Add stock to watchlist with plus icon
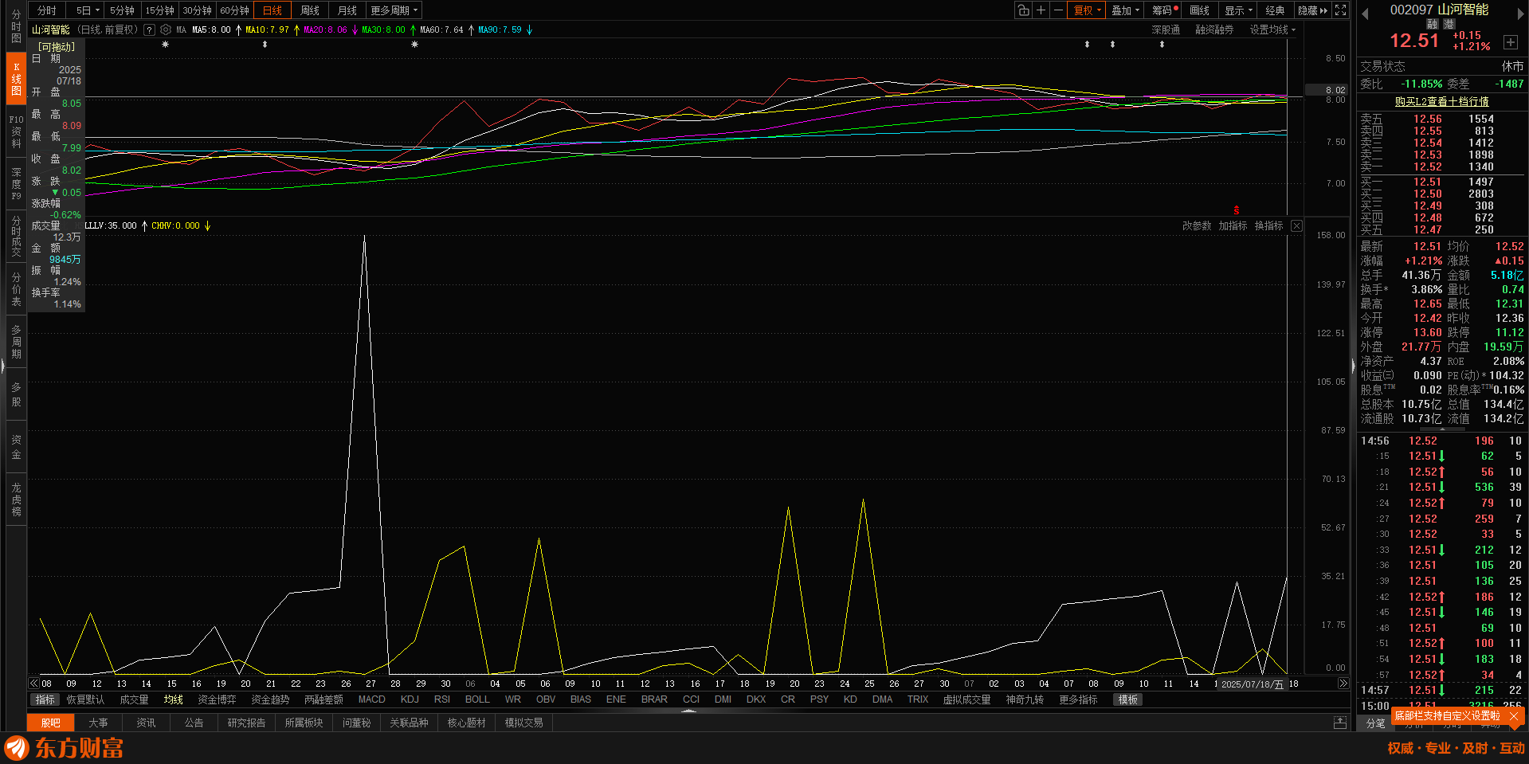Image resolution: width=1529 pixels, height=764 pixels. click(x=1510, y=42)
